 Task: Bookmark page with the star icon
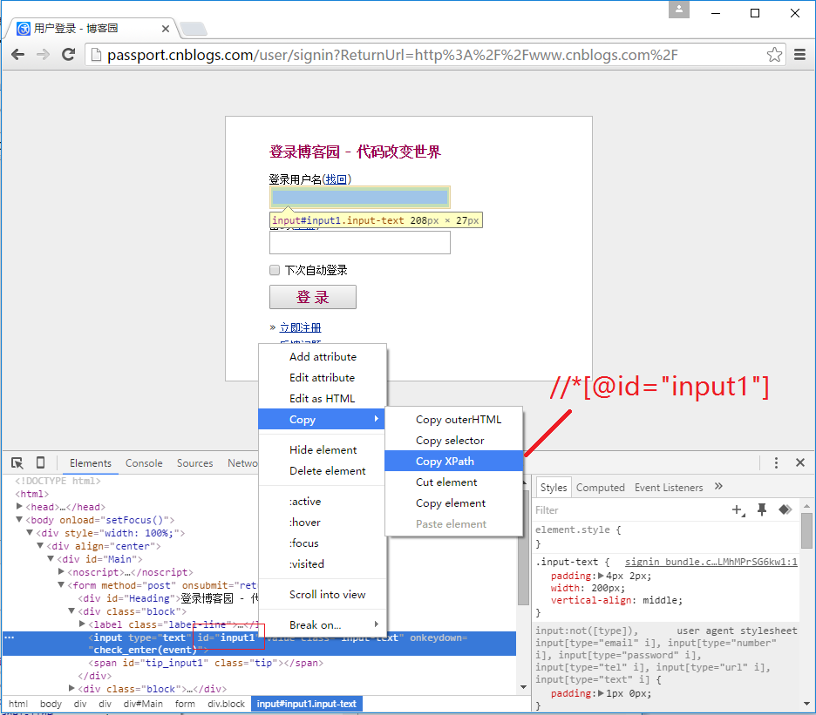click(x=774, y=55)
